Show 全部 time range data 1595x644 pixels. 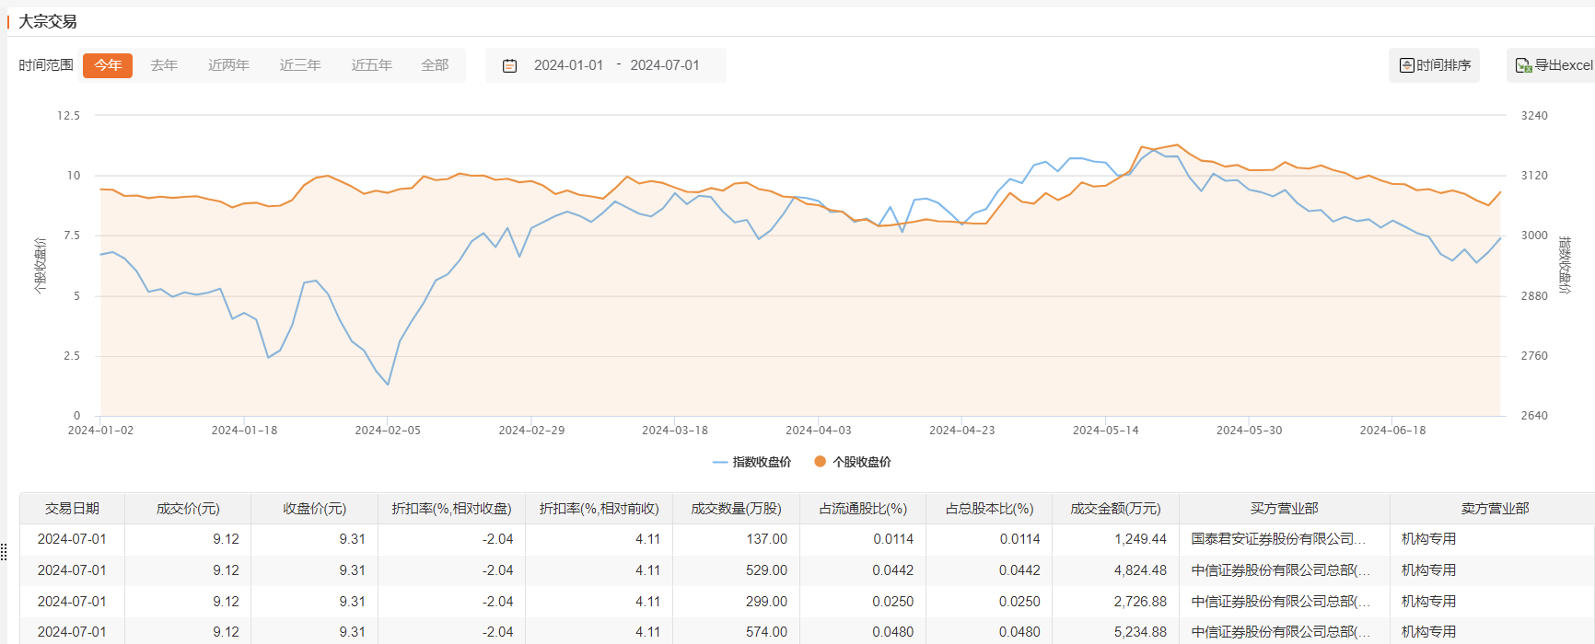(x=435, y=65)
